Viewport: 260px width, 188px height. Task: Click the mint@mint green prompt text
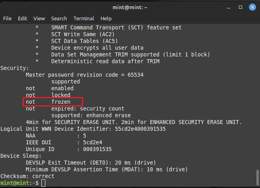pyautogui.click(x=15, y=183)
